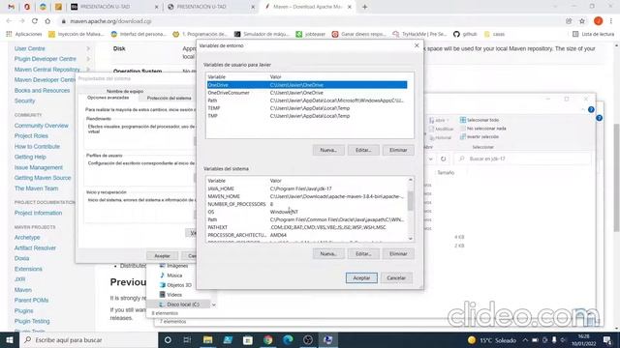This screenshot has width=620, height=348.
Task: Open taskbar notification center icon
Action: pos(607,339)
